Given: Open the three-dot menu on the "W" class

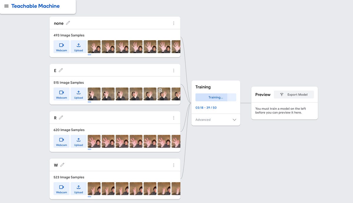Looking at the screenshot, I should coord(174,165).
